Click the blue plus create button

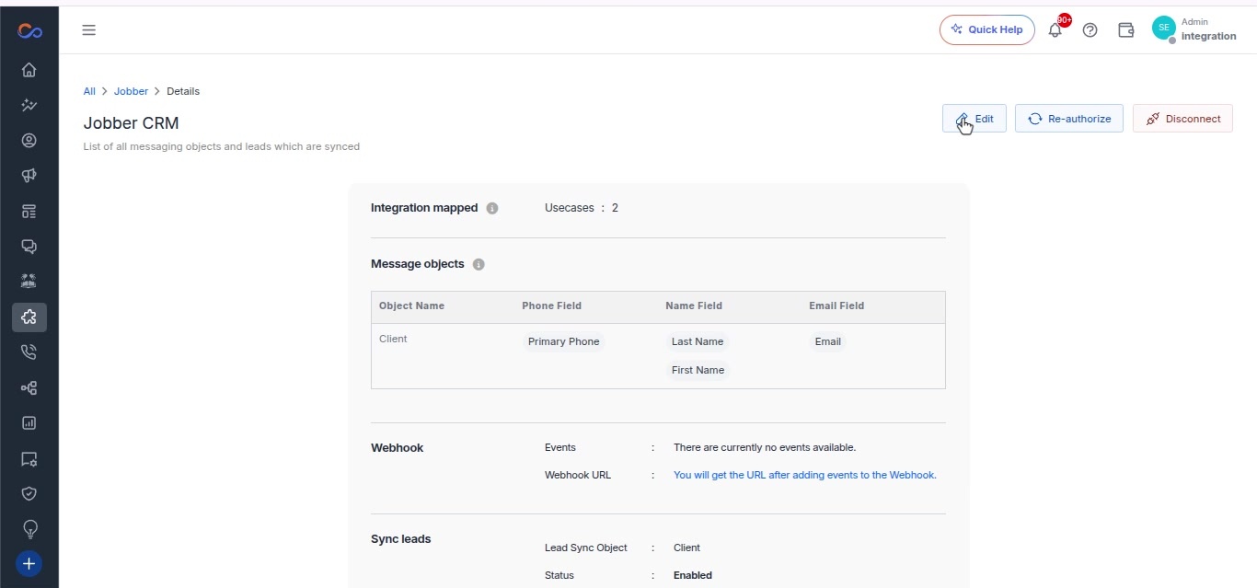29,564
